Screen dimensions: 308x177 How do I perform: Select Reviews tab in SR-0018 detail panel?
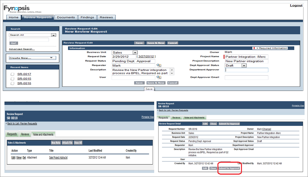click(176, 118)
